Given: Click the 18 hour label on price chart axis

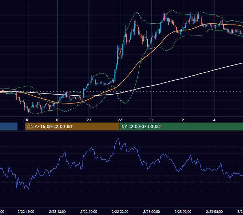Looking at the screenshot, I should tap(57, 120).
